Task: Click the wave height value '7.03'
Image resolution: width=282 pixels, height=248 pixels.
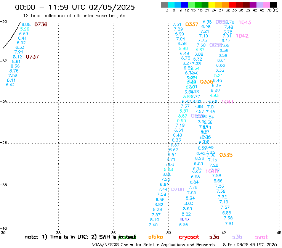Action: 170,164
